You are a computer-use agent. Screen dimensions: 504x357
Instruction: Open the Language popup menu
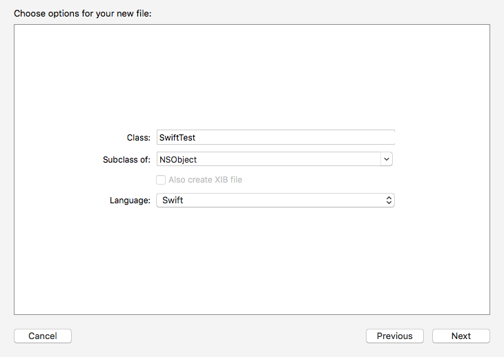point(275,201)
